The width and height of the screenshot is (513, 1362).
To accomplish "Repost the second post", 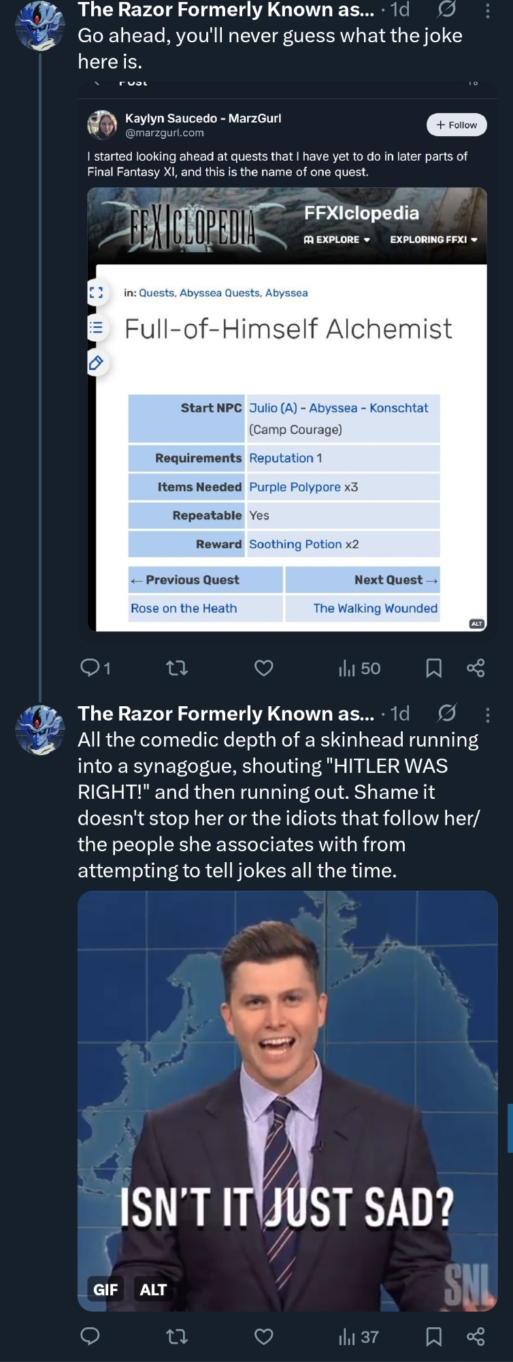I will [x=177, y=1337].
